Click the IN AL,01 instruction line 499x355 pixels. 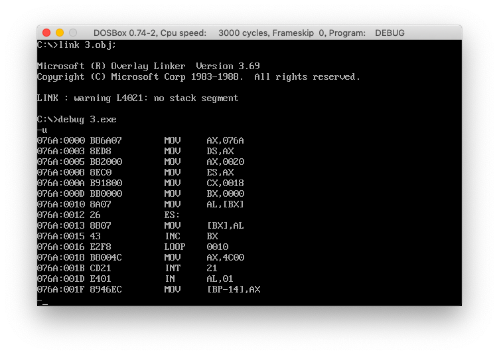pos(135,279)
